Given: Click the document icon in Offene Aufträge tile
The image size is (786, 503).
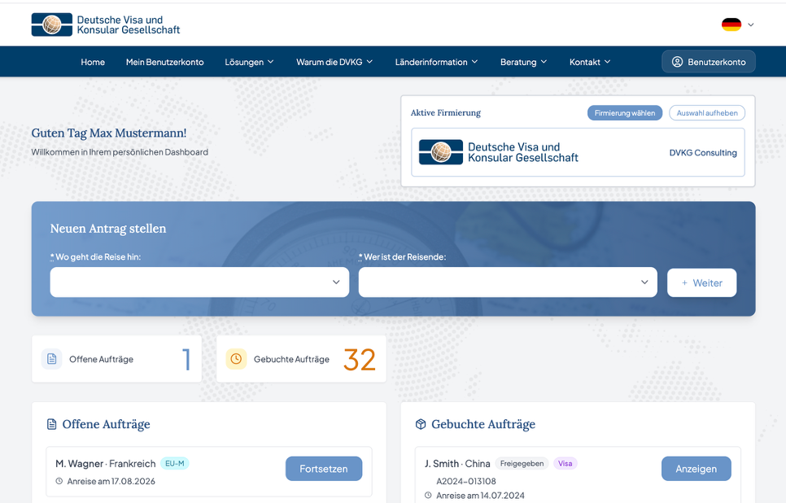Looking at the screenshot, I should point(51,359).
